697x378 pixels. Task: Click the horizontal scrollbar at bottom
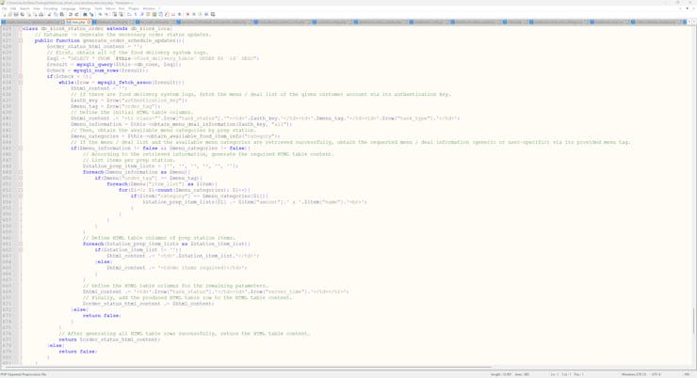click(247, 368)
